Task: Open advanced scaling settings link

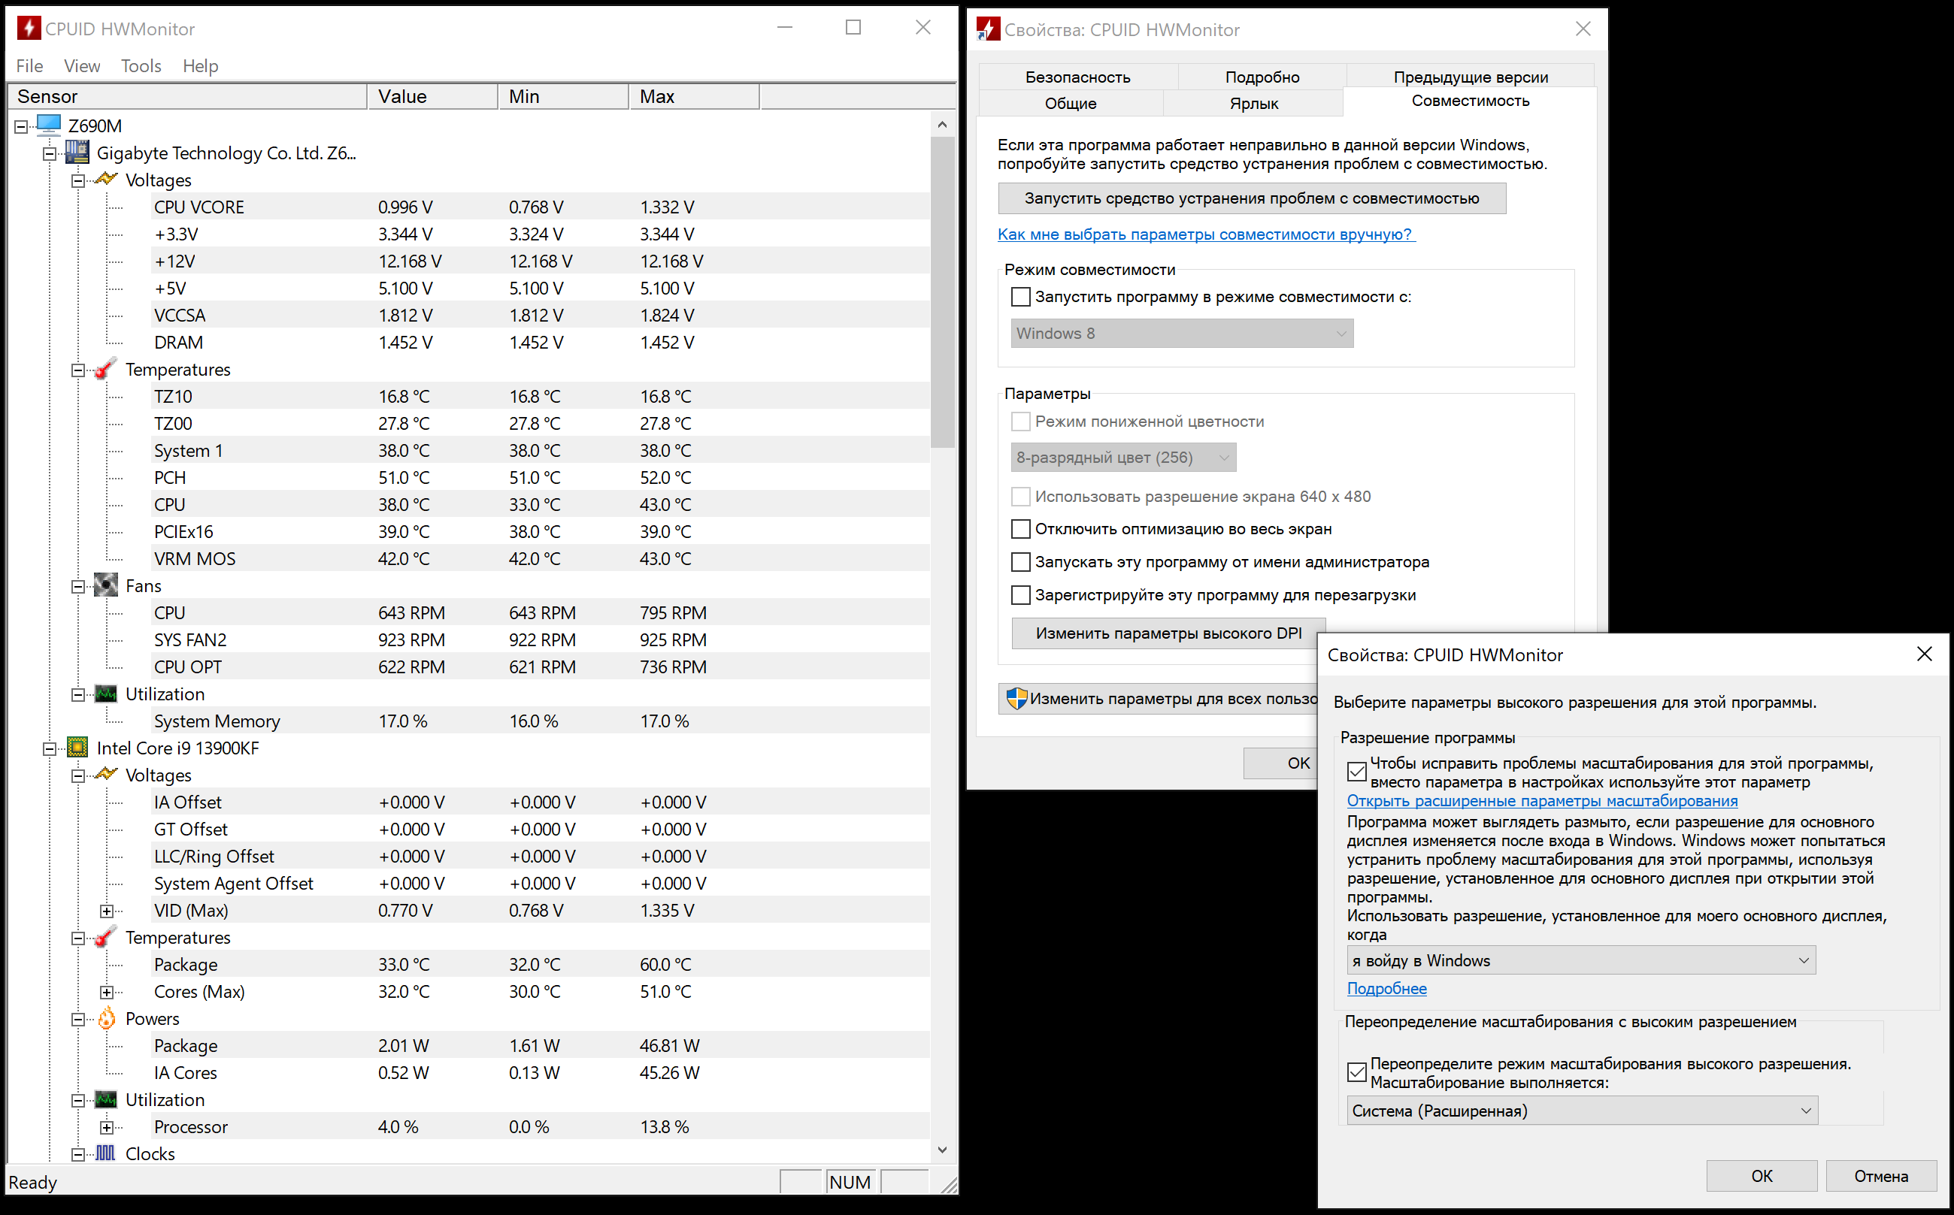Action: 1542,800
